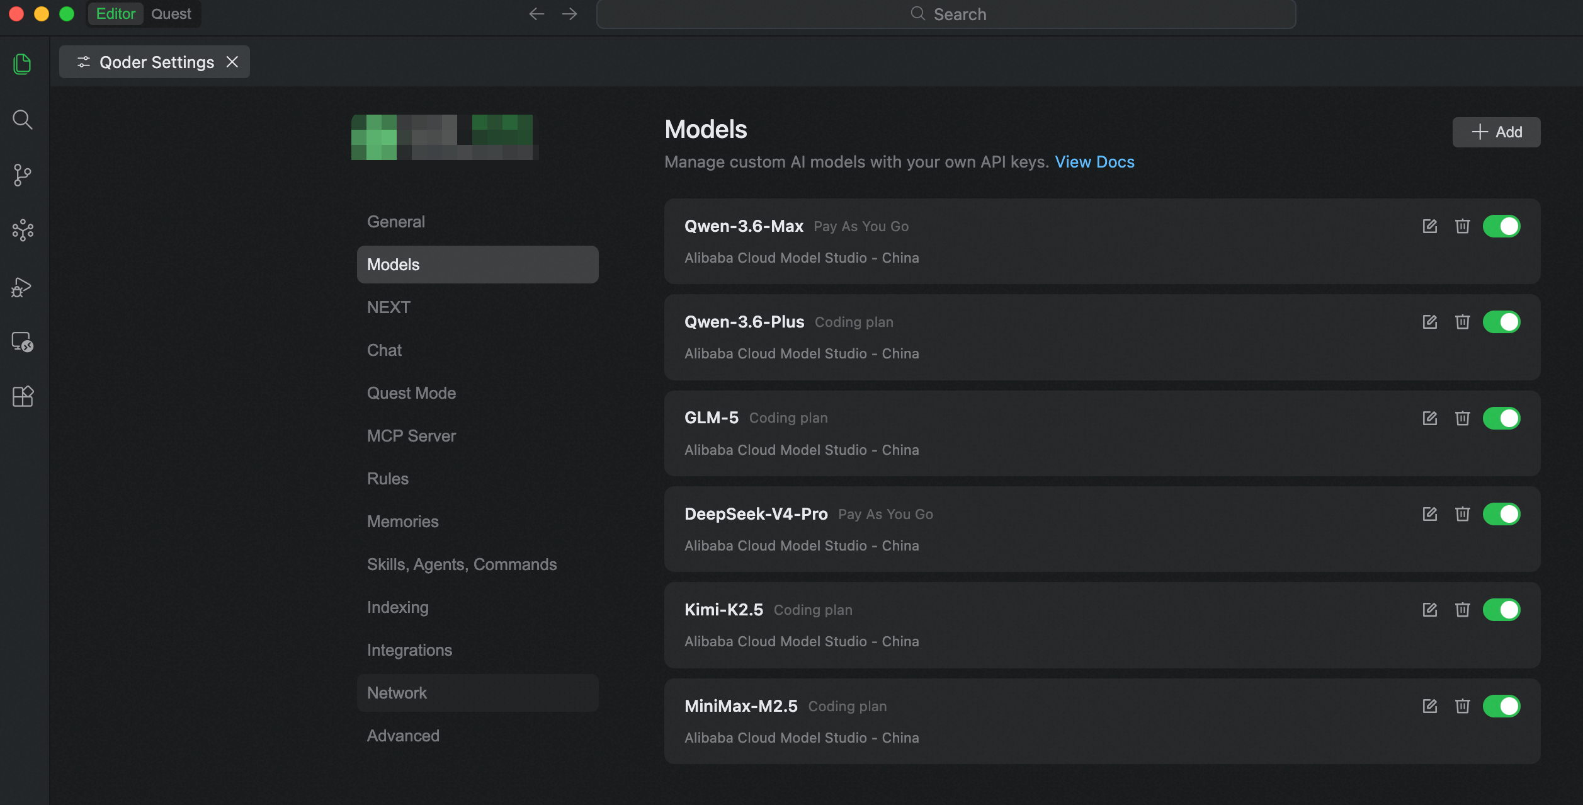The image size is (1583, 805).
Task: Open the Extensions icon in activity bar
Action: 23,396
